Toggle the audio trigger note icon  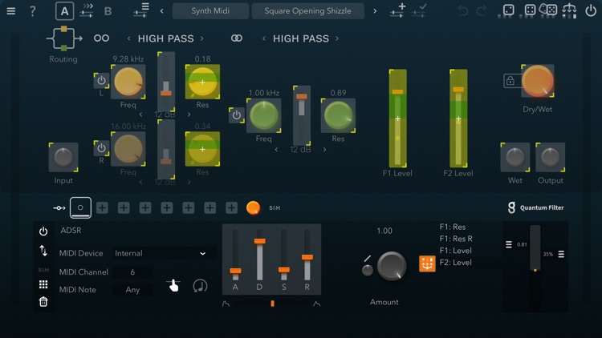click(200, 285)
